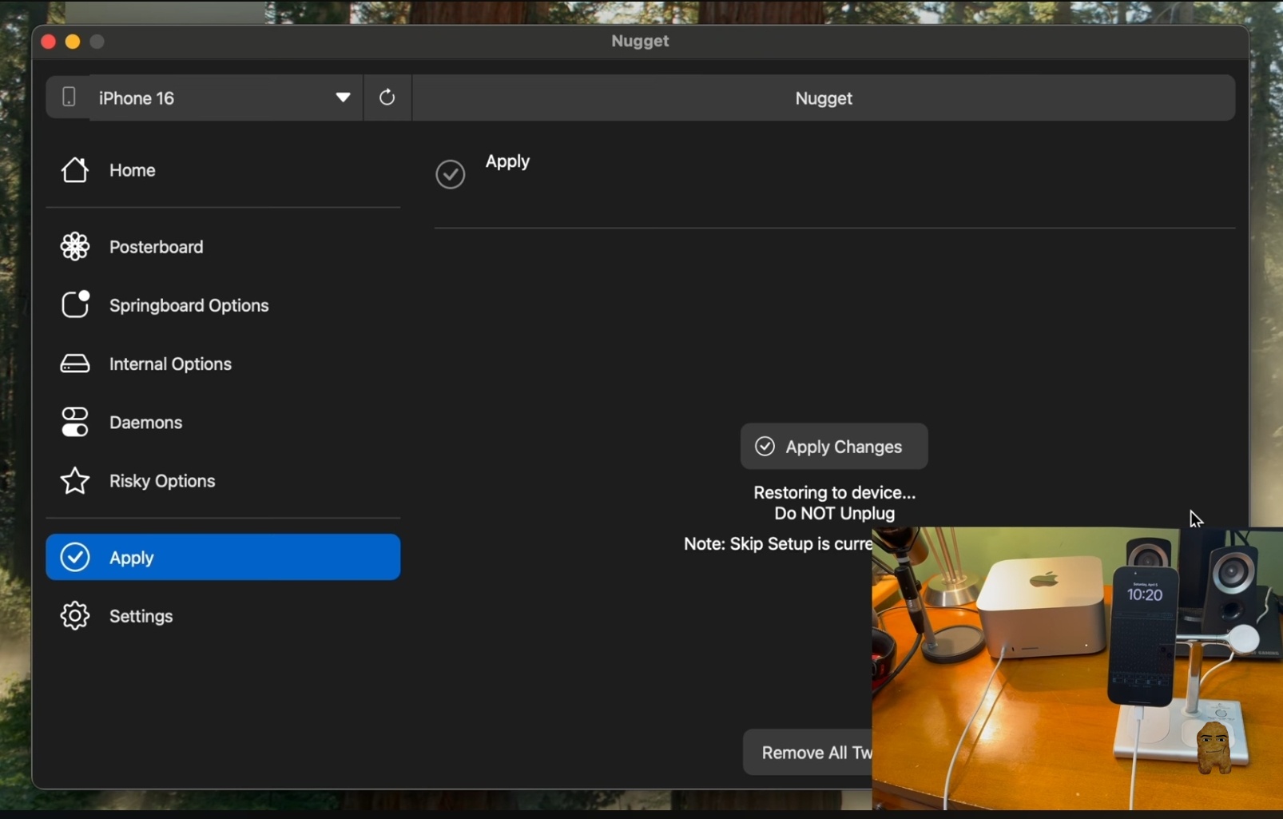Click the 'Do NOT Unplug' warning text
The image size is (1283, 819).
coord(835,514)
